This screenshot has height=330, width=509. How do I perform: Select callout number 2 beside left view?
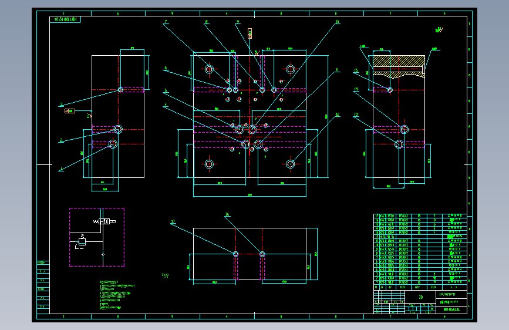tap(62, 140)
